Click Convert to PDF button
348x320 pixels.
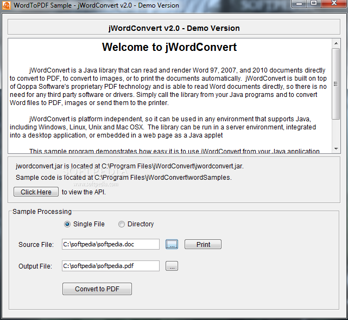97,289
